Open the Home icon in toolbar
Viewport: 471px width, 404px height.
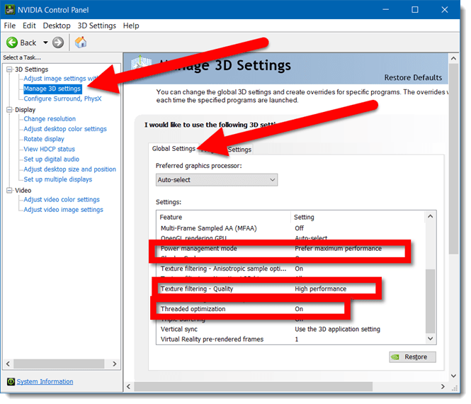pyautogui.click(x=81, y=43)
